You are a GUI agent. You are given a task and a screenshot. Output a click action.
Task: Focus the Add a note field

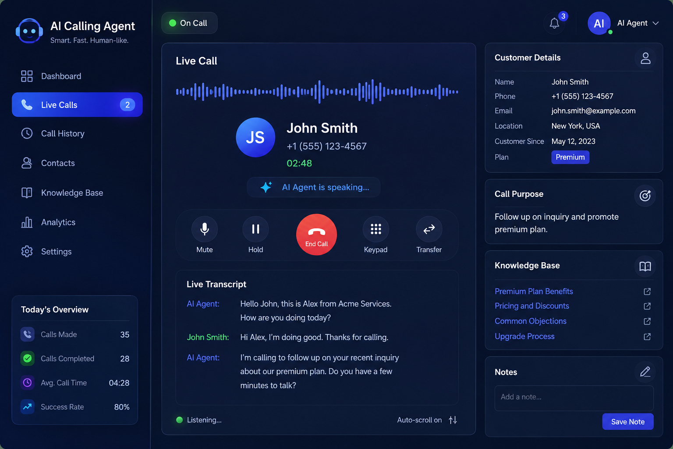point(574,398)
